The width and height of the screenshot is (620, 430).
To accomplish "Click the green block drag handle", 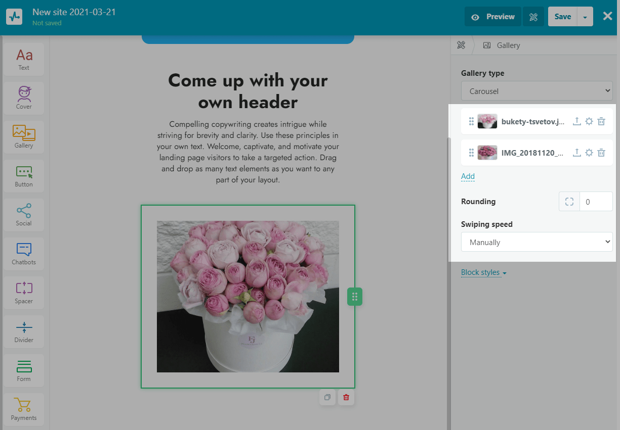I will pyautogui.click(x=355, y=297).
